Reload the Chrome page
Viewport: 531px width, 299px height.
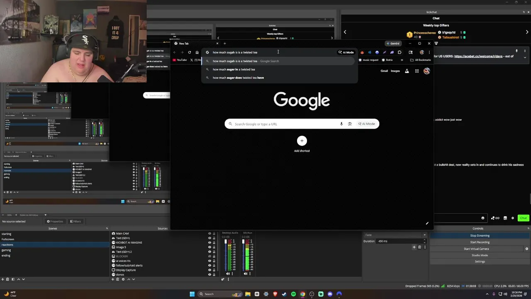tap(190, 52)
